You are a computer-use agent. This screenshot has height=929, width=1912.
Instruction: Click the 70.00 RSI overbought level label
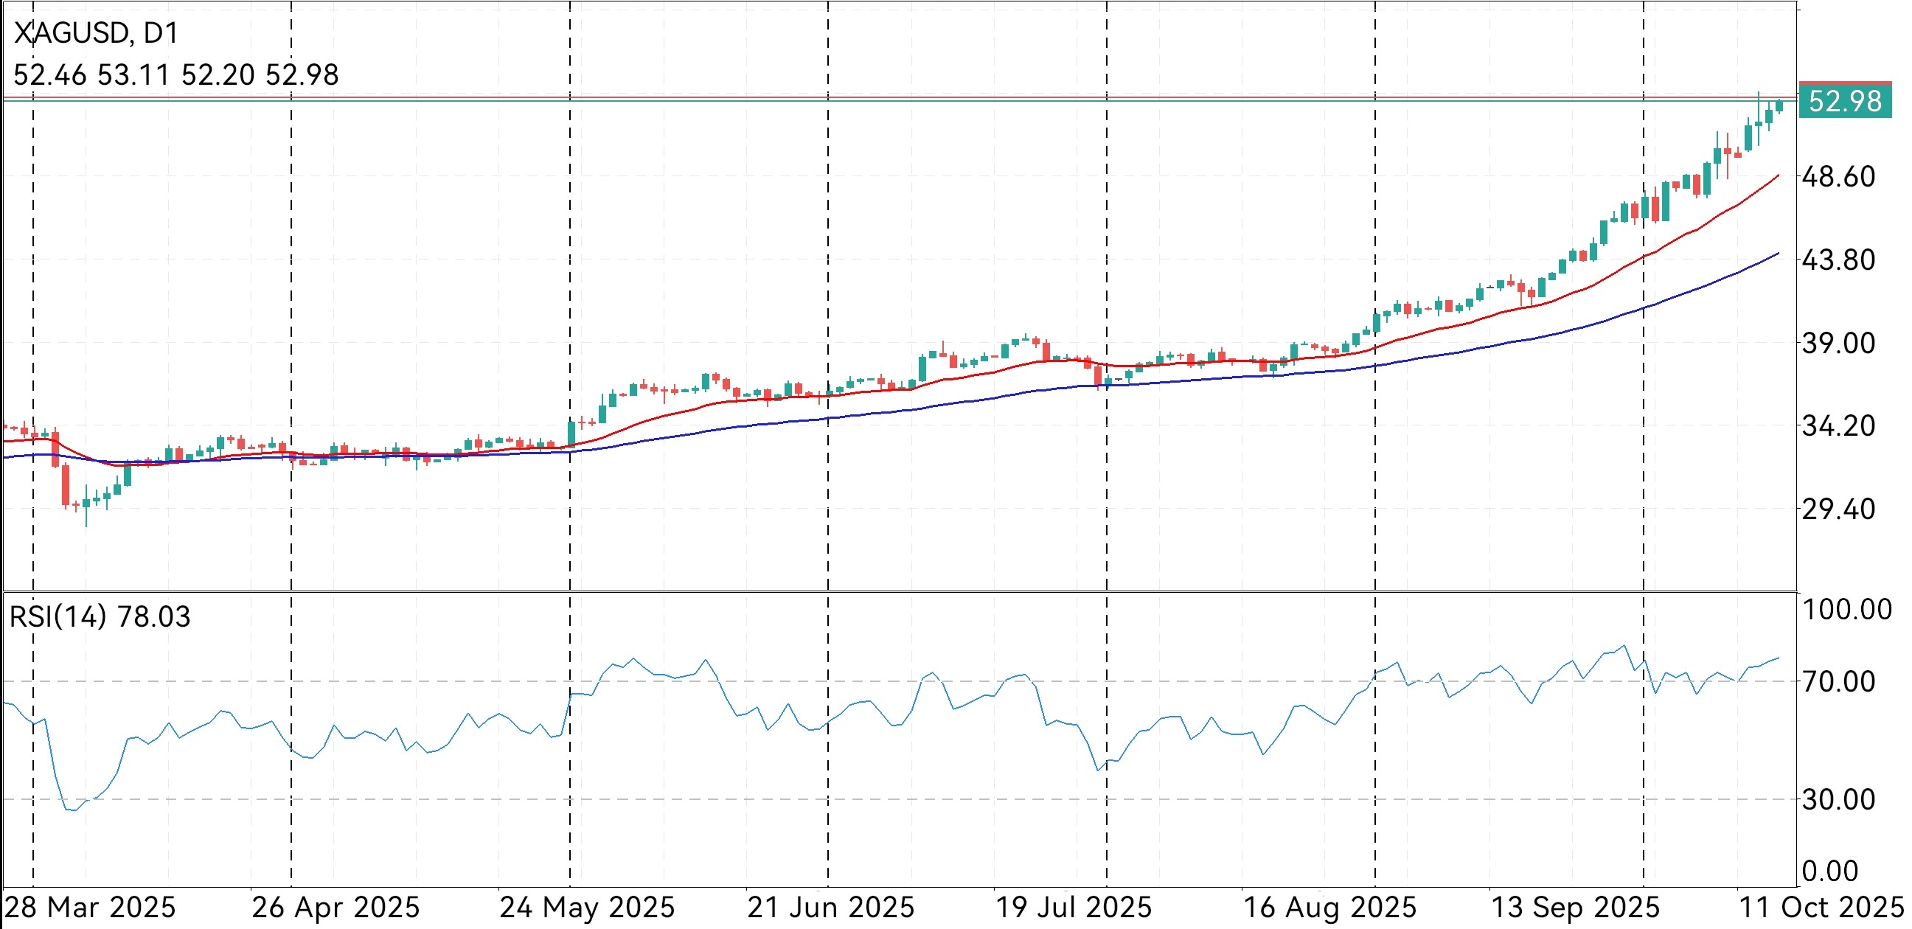(1838, 681)
